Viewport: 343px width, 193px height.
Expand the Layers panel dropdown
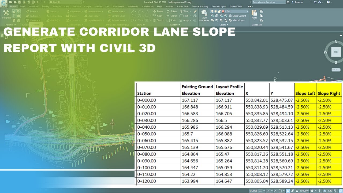(x=224, y=25)
